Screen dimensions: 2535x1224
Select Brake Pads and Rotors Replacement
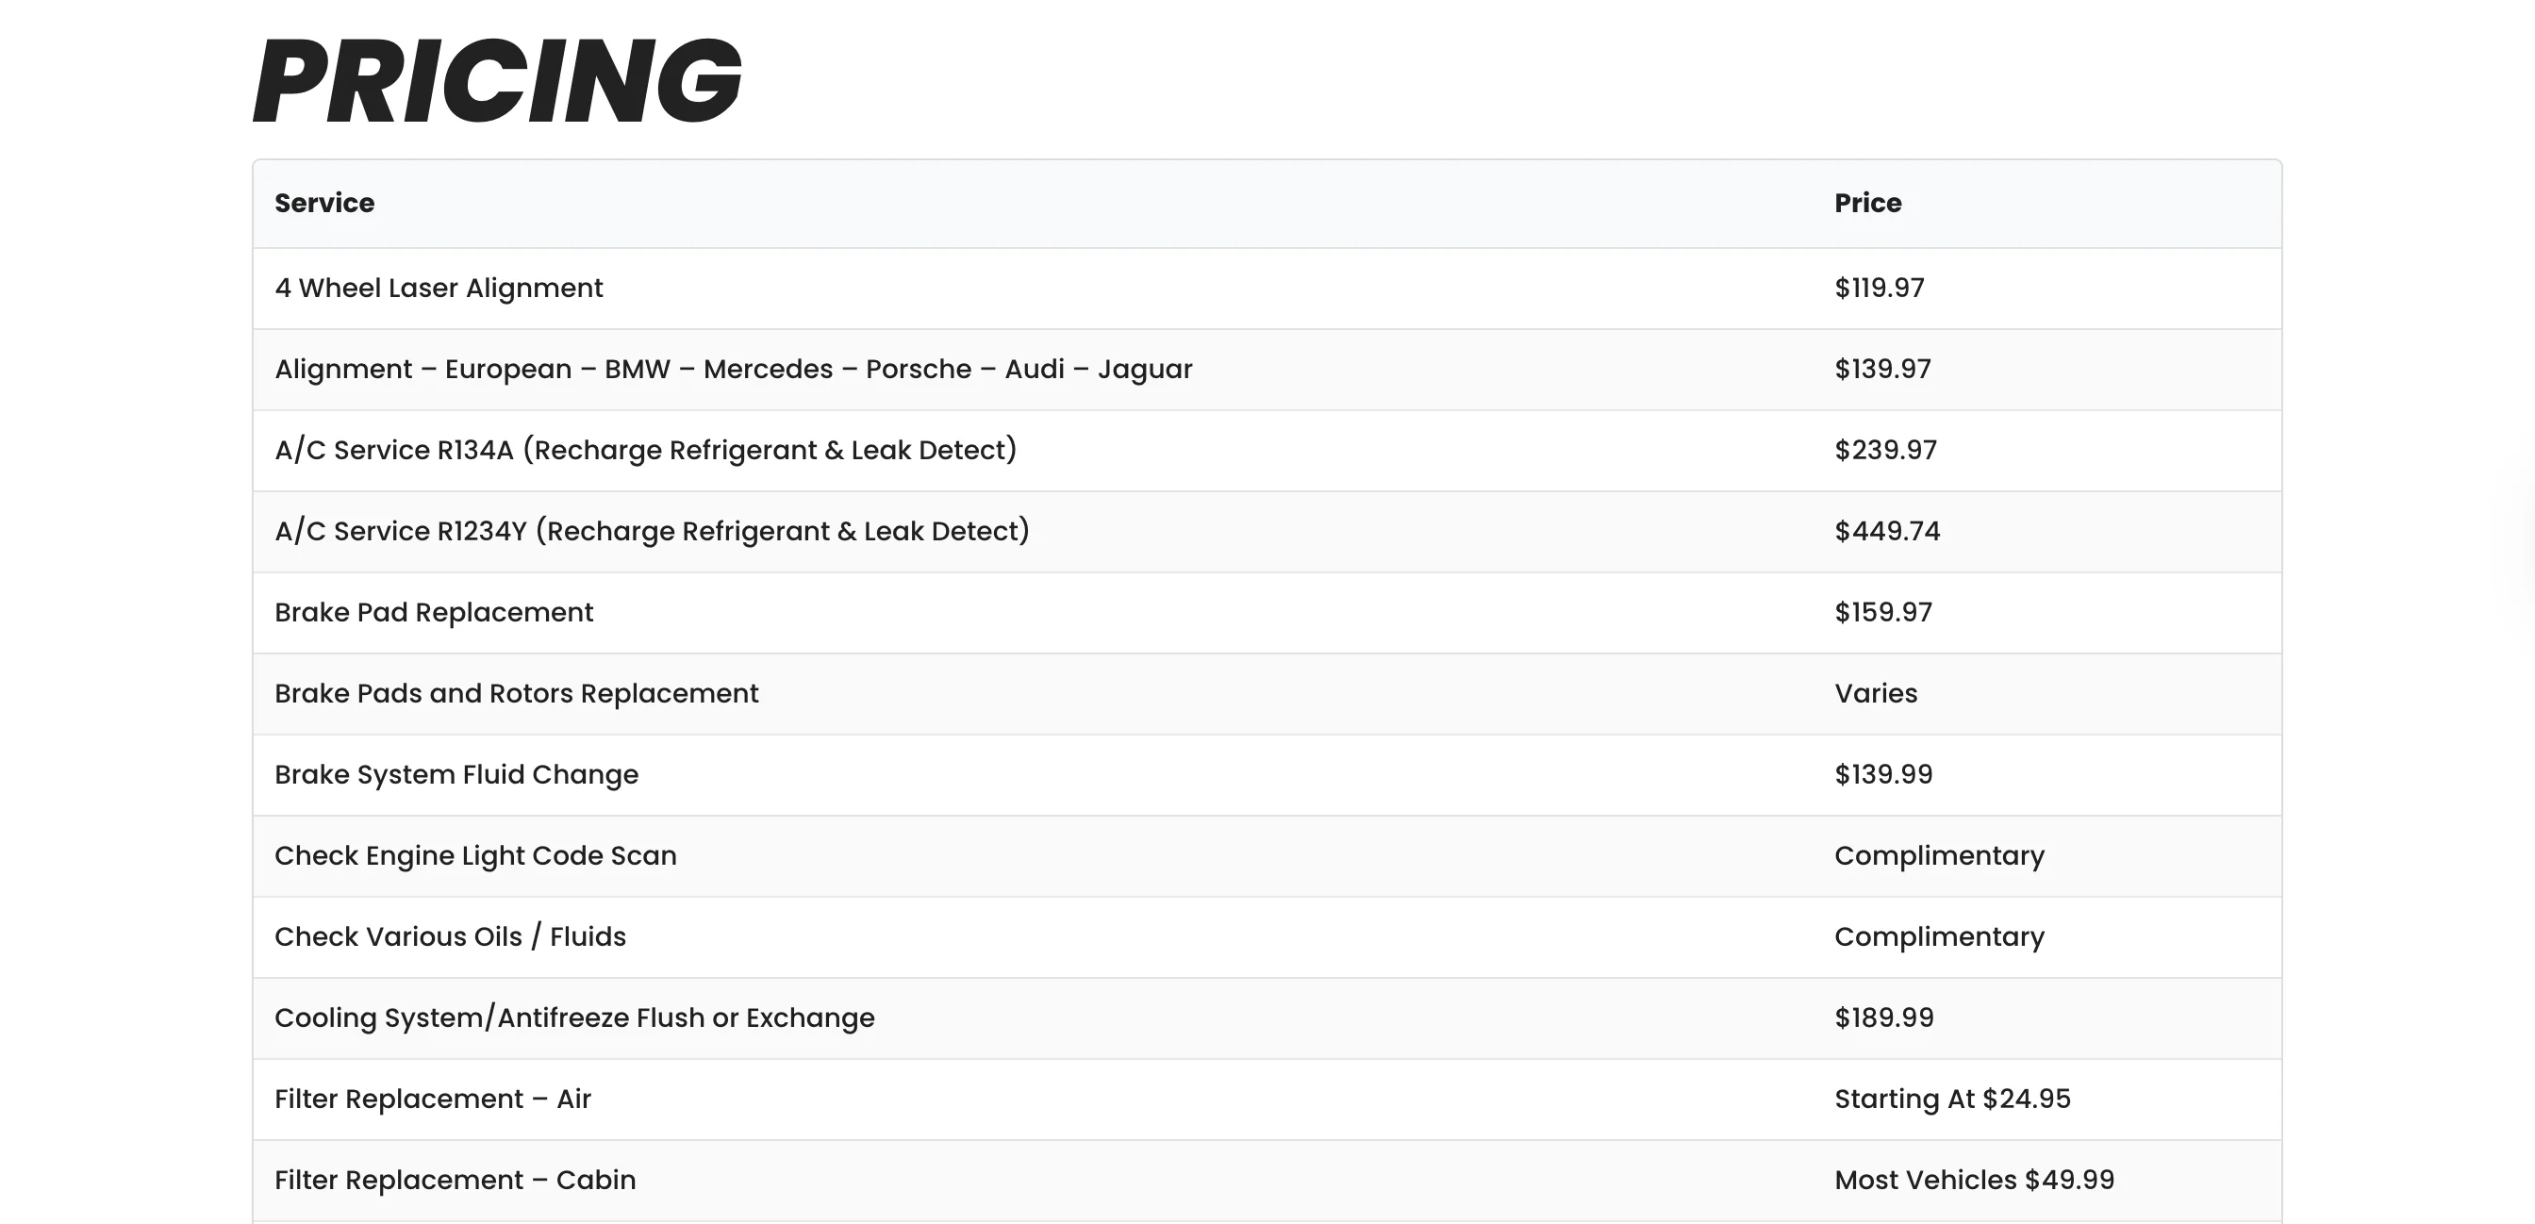[x=517, y=694]
